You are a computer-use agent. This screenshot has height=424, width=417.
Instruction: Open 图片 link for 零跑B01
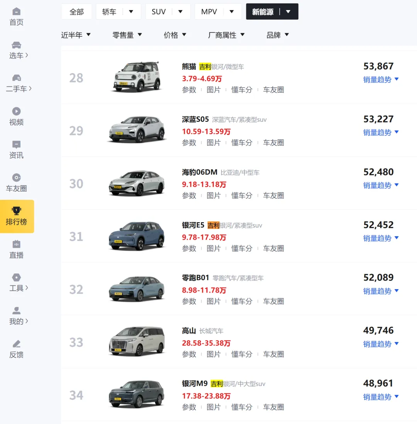[214, 301]
